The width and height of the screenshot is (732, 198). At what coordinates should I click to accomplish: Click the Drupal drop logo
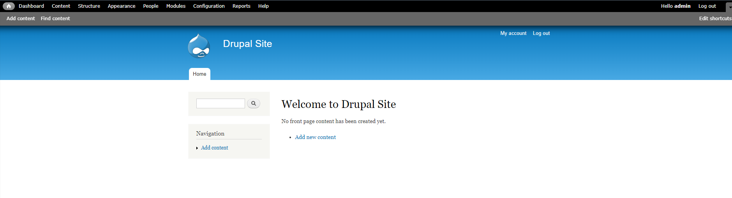click(199, 46)
